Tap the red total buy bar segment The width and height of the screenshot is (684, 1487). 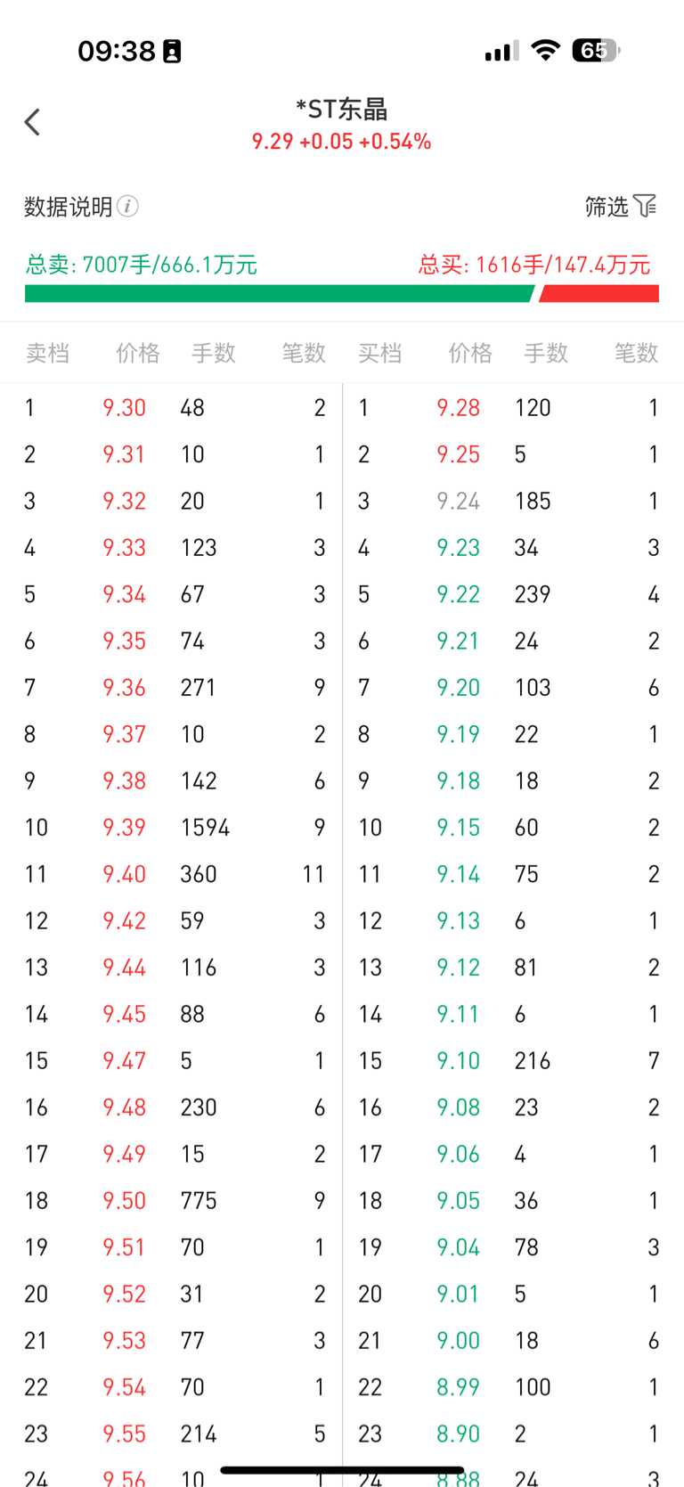coord(599,294)
